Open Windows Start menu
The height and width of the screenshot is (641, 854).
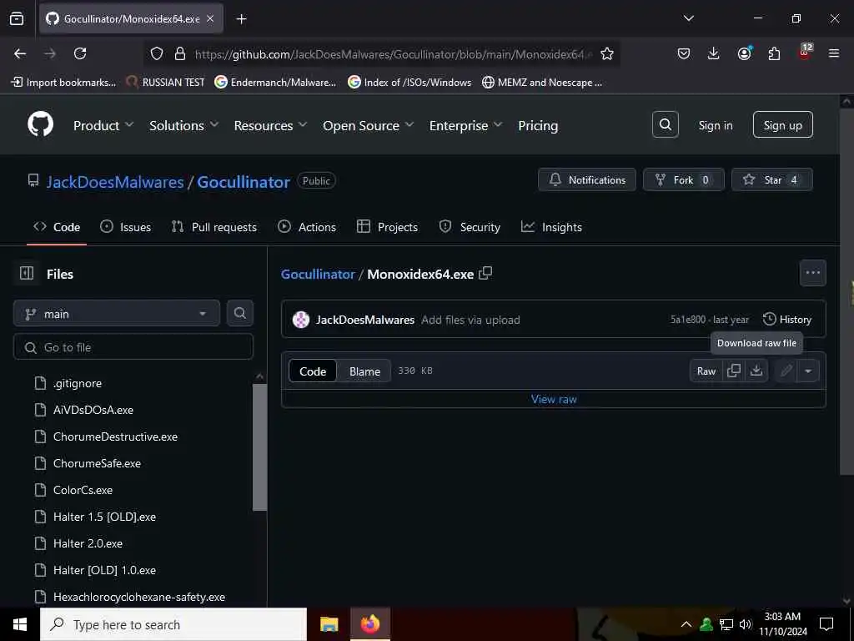[x=20, y=624]
